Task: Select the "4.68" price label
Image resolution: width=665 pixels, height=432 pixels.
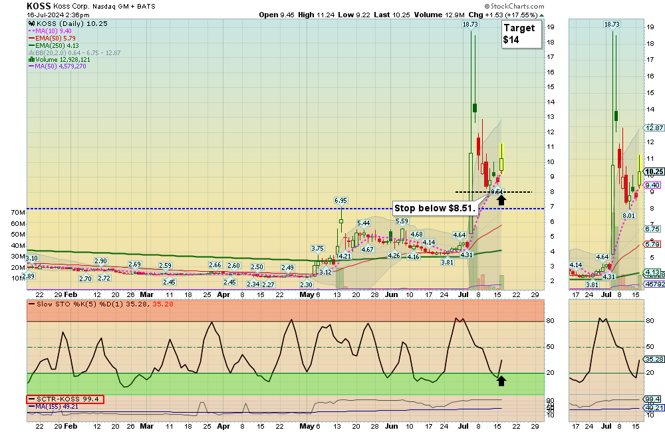Action: pos(417,234)
